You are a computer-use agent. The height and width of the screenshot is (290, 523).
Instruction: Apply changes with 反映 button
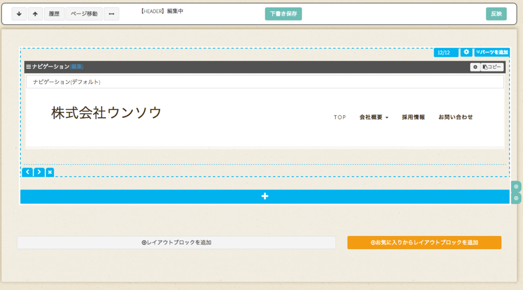[x=496, y=14]
